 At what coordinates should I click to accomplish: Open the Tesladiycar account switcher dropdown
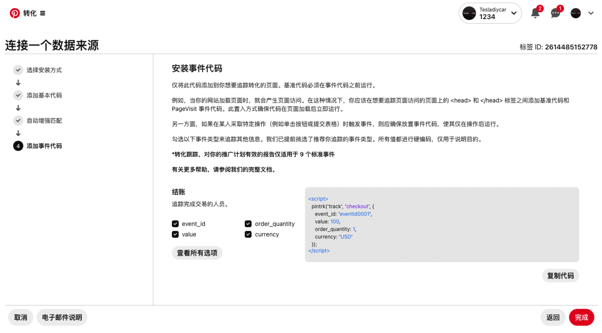490,13
